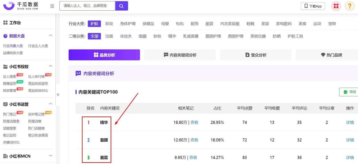Open 查看 link for 面霜 row
The image size is (358, 164).
(x=193, y=157)
